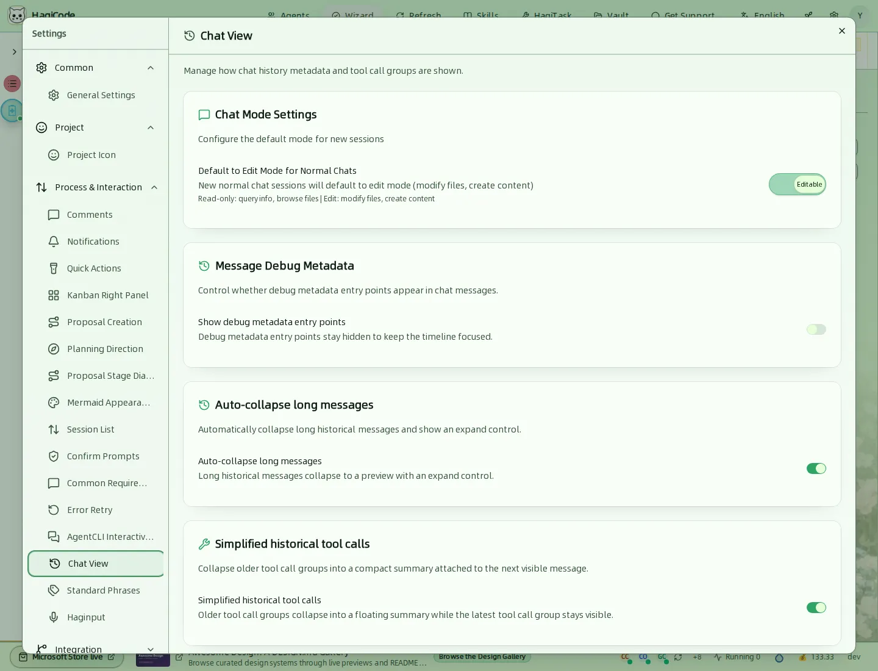Collapse the Project section chevron
The width and height of the screenshot is (878, 671).
pyautogui.click(x=151, y=127)
